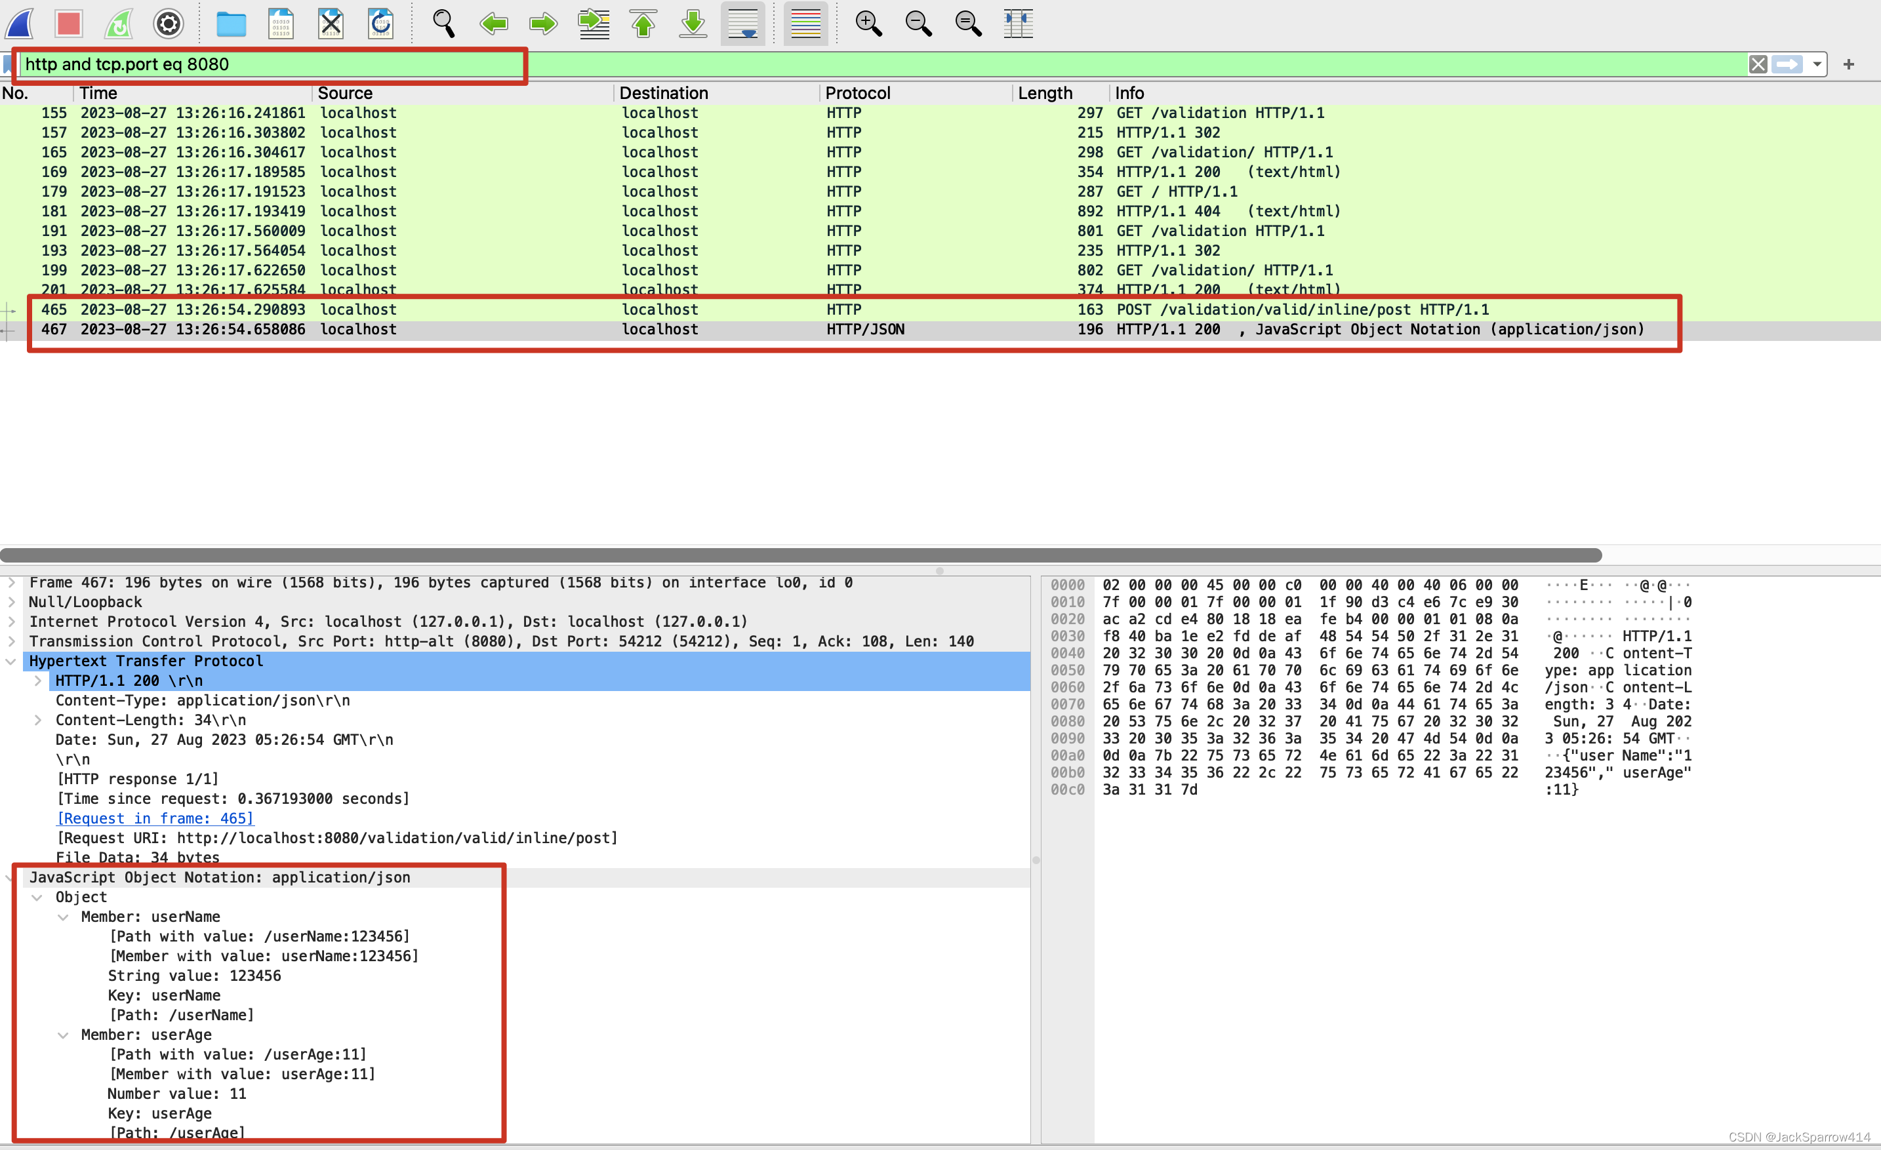Start capture with the shark fin icon

20,24
